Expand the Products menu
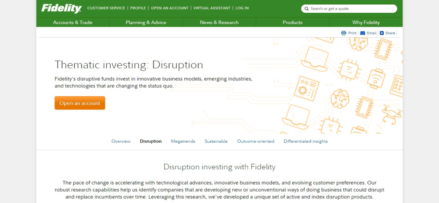The height and width of the screenshot is (203, 439). pyautogui.click(x=292, y=22)
